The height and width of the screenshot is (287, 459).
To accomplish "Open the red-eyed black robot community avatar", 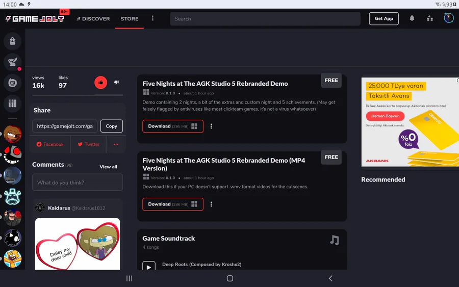I will click(x=12, y=155).
